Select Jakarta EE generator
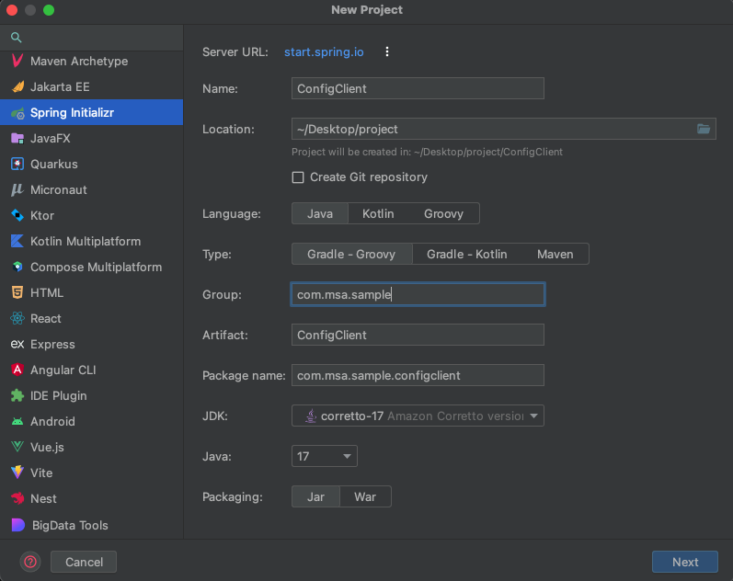Screen dimensions: 733x581 92,86
